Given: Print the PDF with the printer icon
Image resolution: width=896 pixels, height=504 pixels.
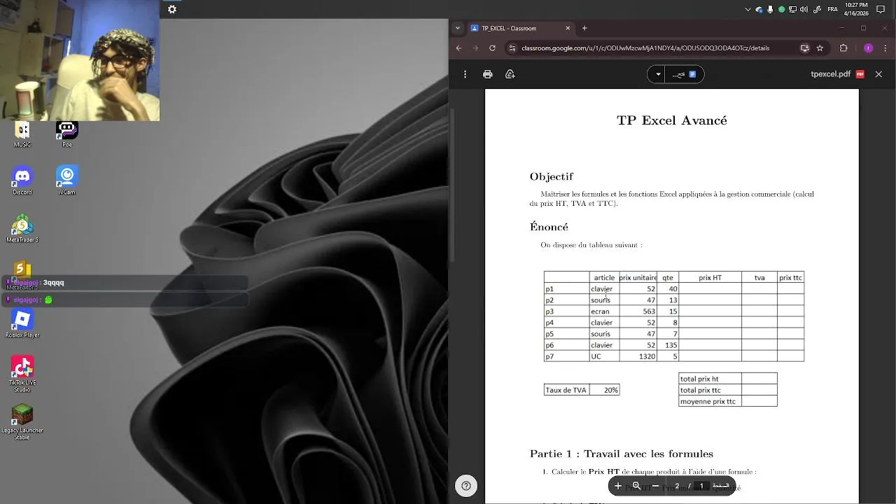Looking at the screenshot, I should [x=488, y=74].
